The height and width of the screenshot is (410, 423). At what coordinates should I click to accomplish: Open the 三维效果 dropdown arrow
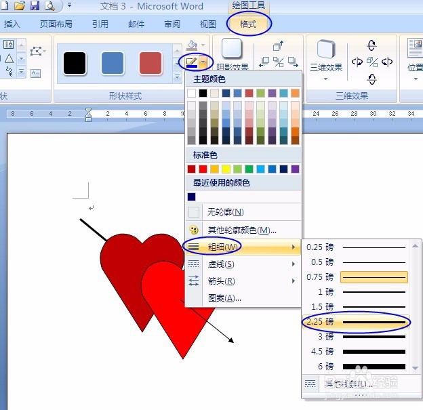(326, 79)
